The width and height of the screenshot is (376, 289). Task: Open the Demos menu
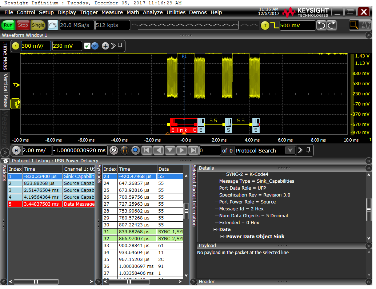click(x=198, y=12)
